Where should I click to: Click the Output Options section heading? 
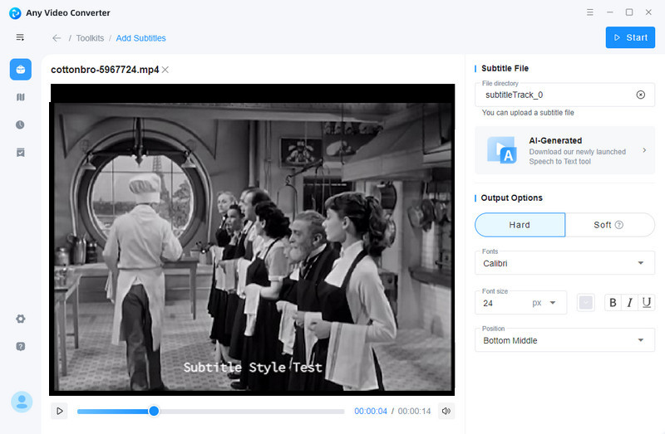pyautogui.click(x=511, y=197)
